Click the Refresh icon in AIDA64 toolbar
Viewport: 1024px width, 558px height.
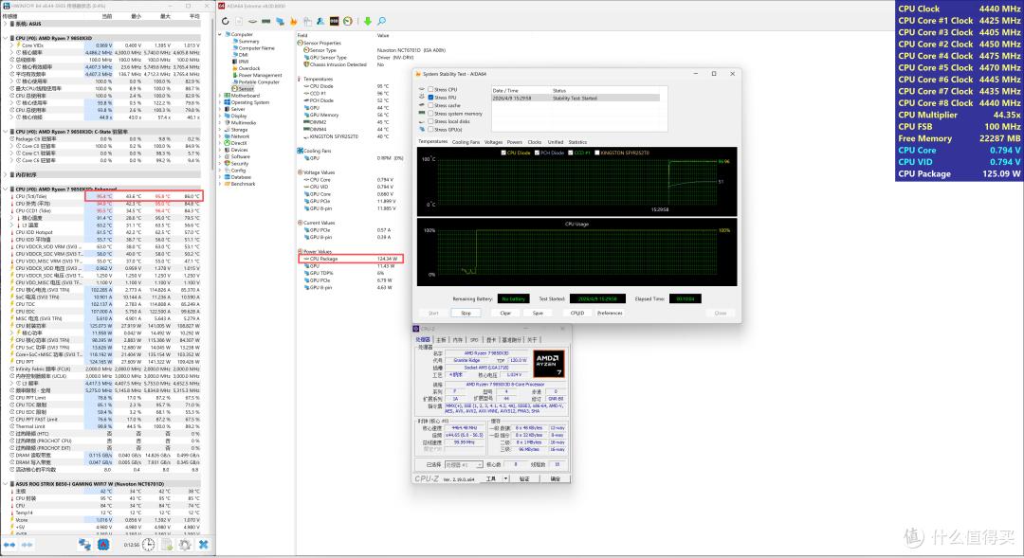tap(226, 21)
